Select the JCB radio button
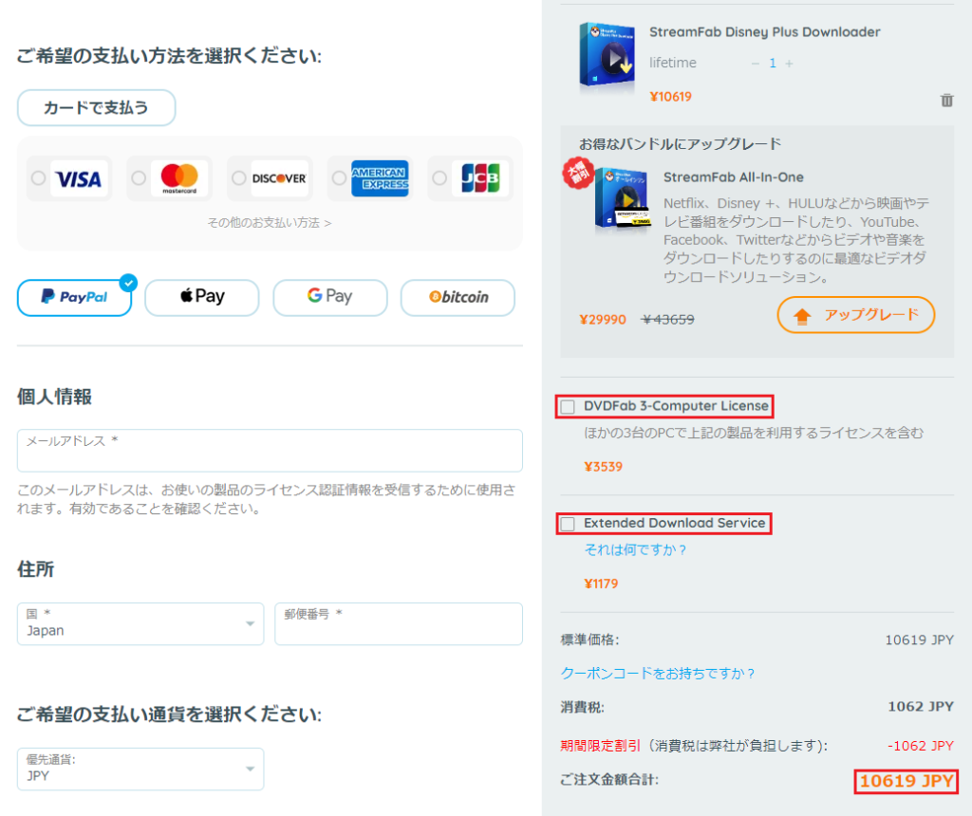The height and width of the screenshot is (816, 972). [439, 178]
